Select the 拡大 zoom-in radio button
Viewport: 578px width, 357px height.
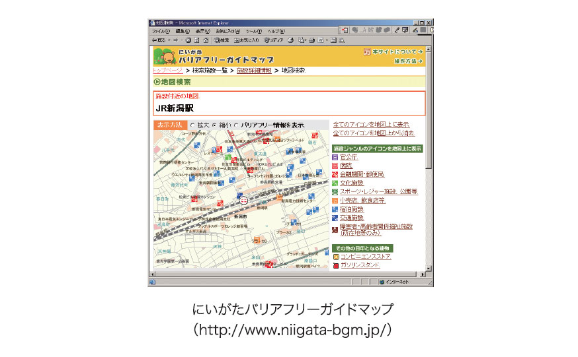pos(192,125)
